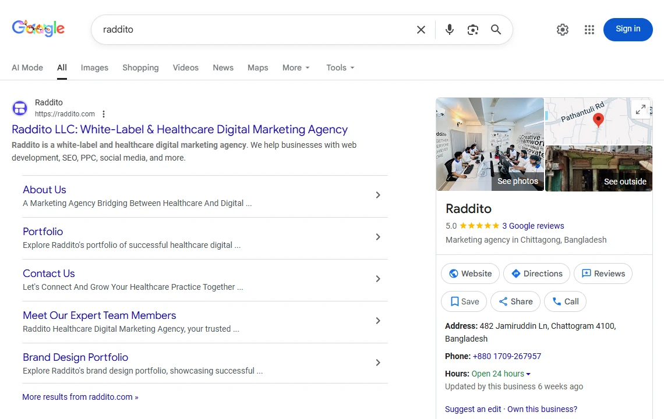This screenshot has width=664, height=419.
Task: Open the 3 Google reviews link
Action: [x=533, y=226]
